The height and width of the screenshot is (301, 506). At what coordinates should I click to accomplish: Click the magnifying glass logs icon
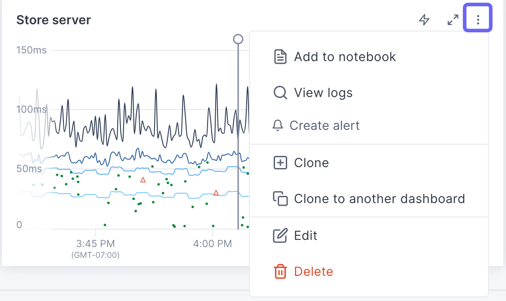point(280,93)
